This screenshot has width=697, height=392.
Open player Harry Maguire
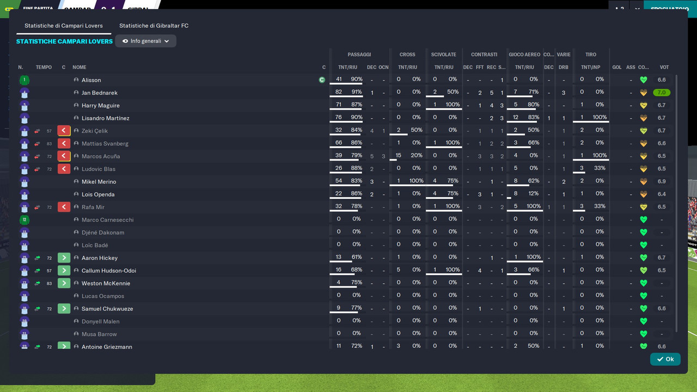point(101,106)
